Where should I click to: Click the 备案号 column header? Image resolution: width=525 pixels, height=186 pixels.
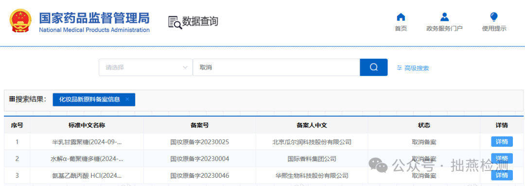click(x=200, y=125)
